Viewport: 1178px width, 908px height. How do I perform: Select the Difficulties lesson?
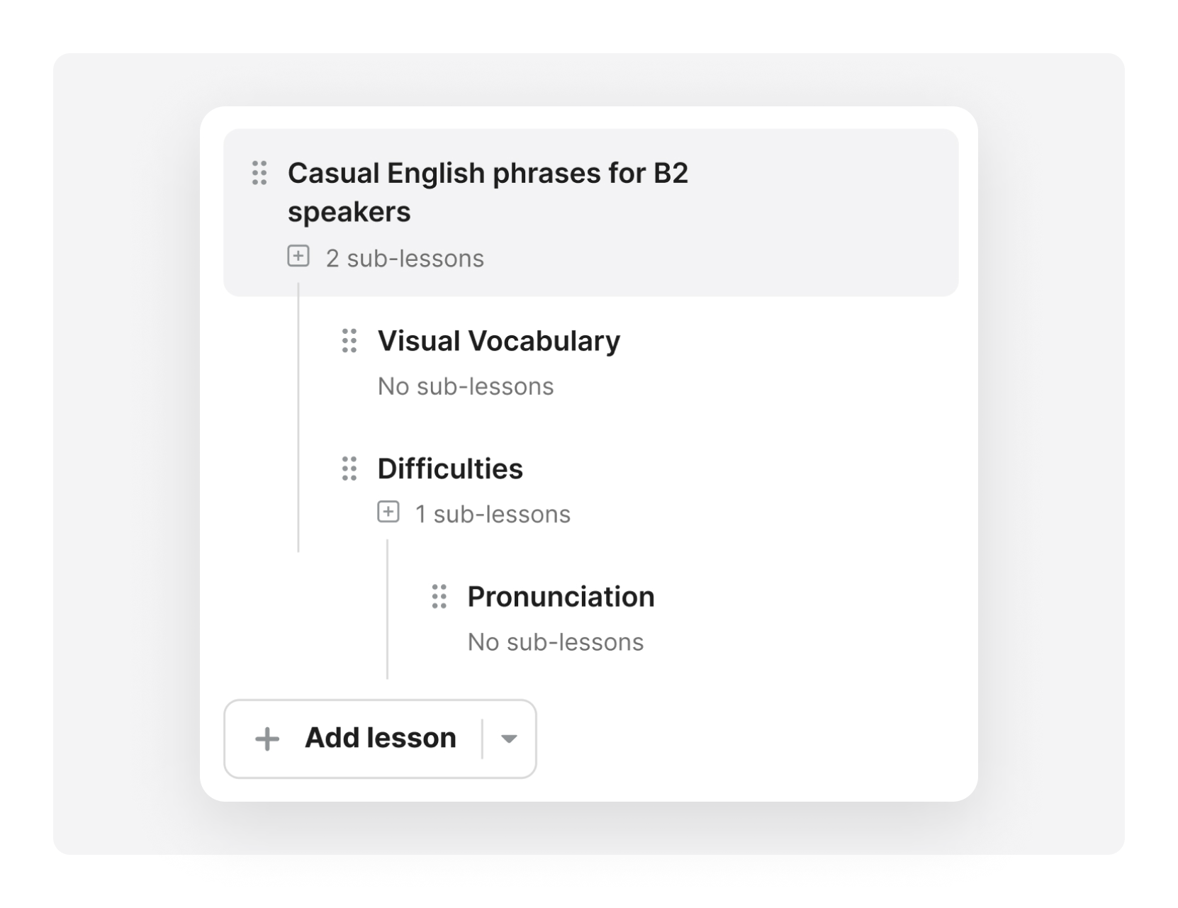pyautogui.click(x=450, y=469)
